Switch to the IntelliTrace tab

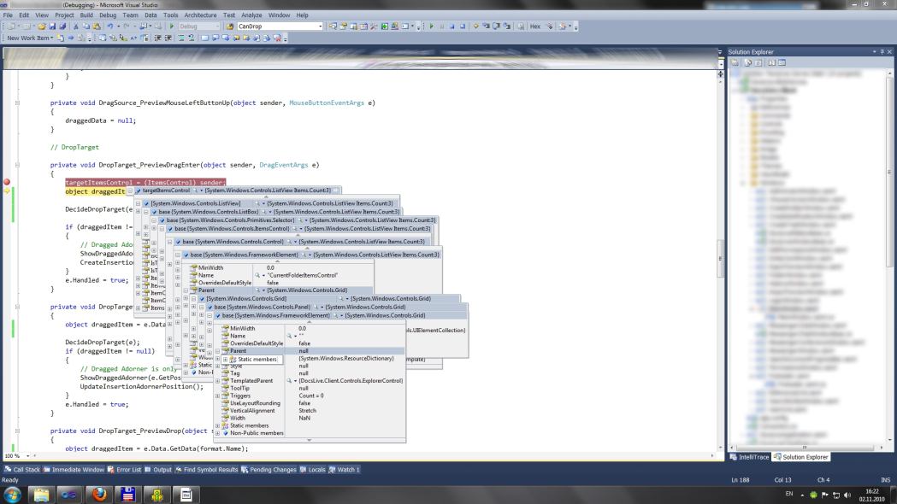754,457
